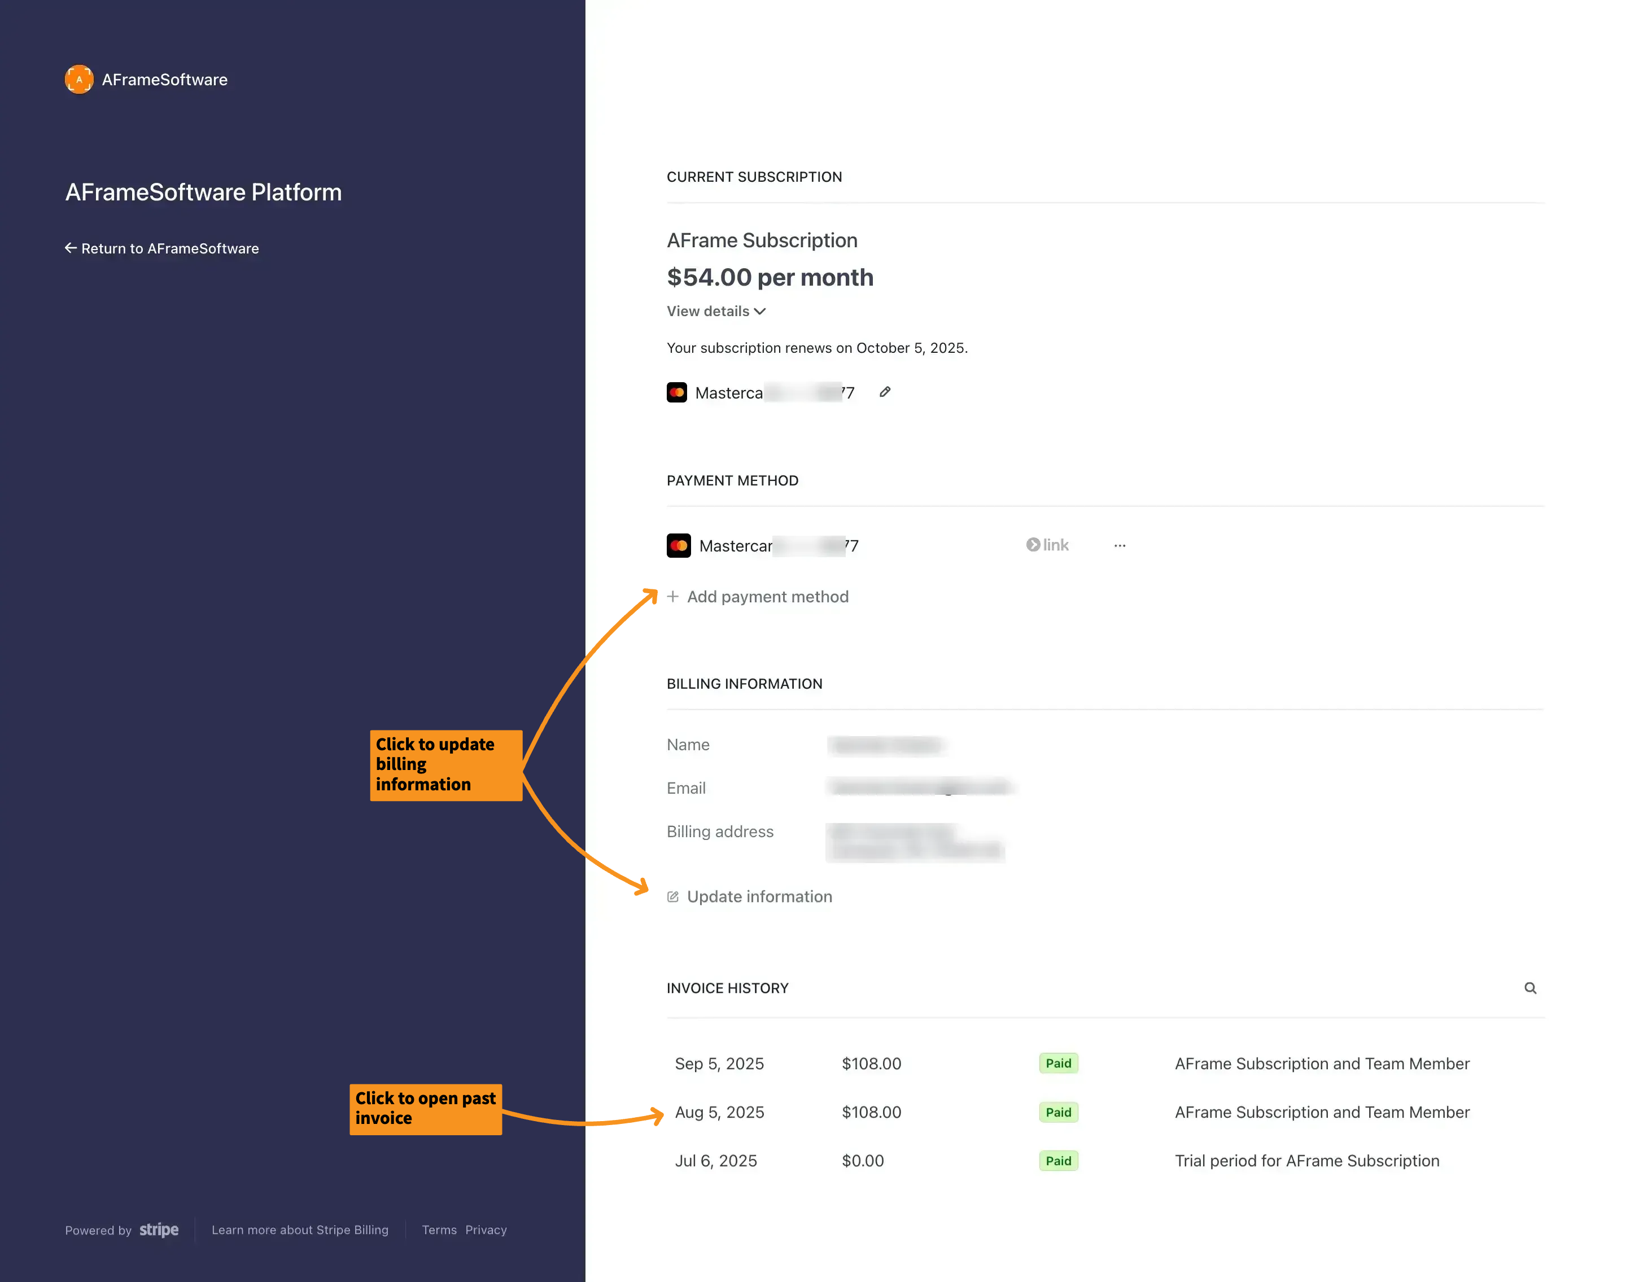Click the Mastercard icon under Payment Method
The image size is (1626, 1282).
679,546
